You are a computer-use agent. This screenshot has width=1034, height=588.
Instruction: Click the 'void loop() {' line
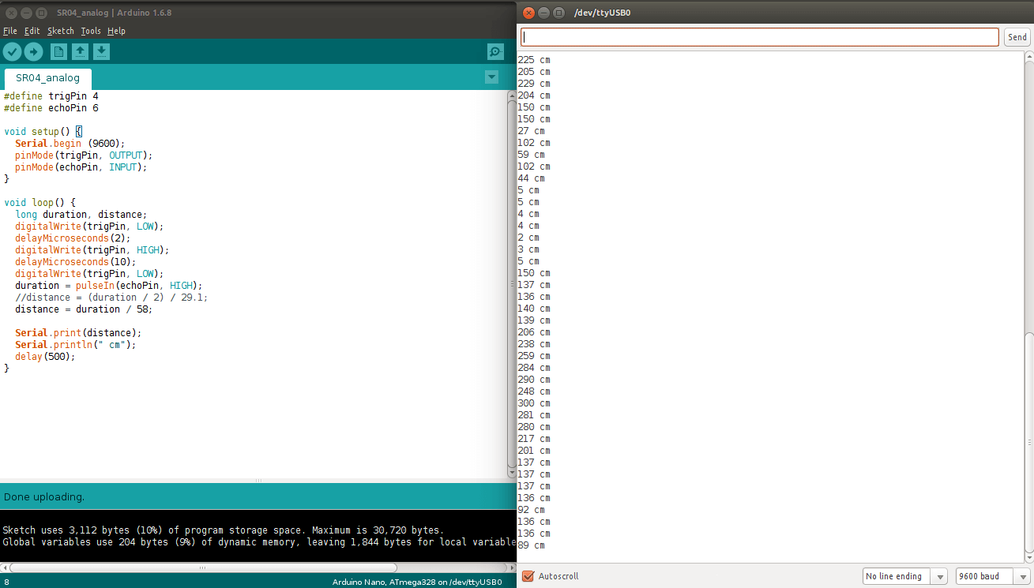point(39,202)
